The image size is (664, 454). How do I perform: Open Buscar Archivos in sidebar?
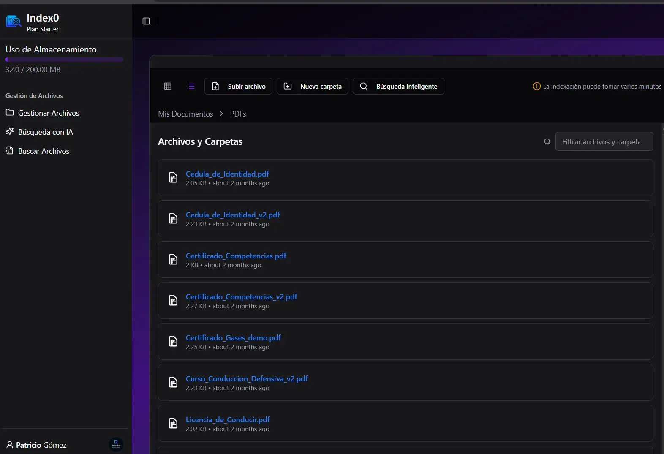click(44, 151)
